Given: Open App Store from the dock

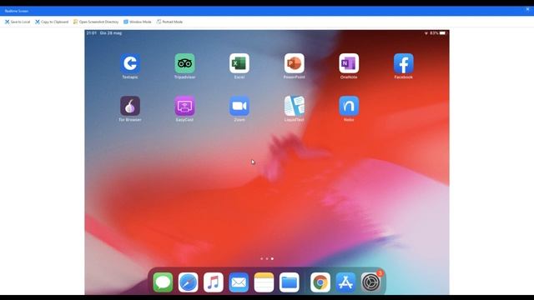Looking at the screenshot, I should (345, 282).
